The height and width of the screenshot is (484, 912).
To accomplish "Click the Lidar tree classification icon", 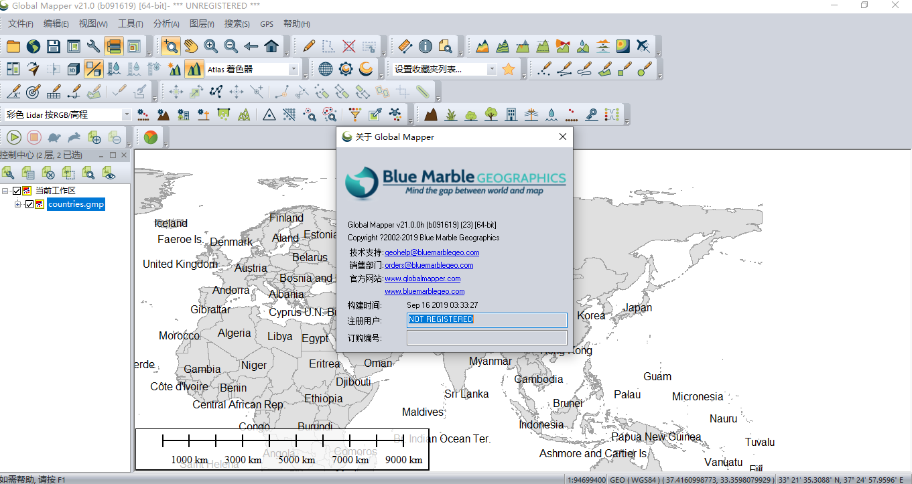I will [x=491, y=114].
